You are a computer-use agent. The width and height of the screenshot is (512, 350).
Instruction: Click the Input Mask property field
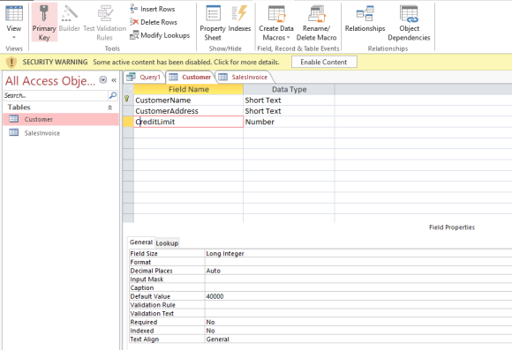pos(358,279)
